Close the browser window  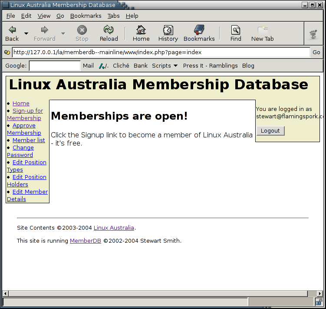[319, 5]
